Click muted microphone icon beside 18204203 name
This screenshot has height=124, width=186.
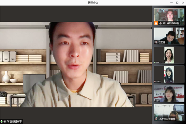click(156, 119)
